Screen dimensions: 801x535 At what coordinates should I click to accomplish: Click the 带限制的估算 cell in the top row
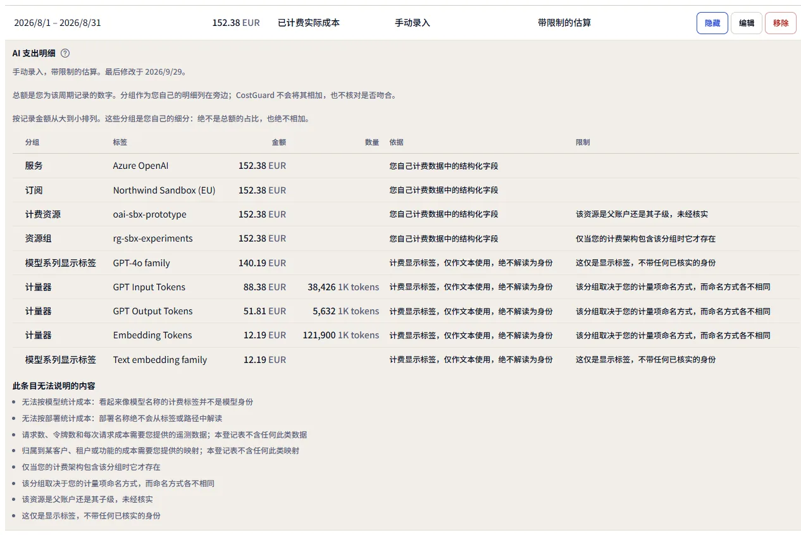coord(564,23)
